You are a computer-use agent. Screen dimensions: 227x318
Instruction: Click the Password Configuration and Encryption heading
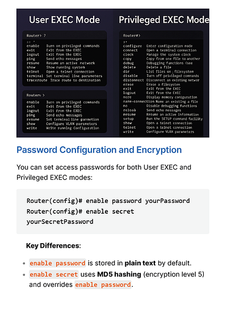[x=99, y=150]
